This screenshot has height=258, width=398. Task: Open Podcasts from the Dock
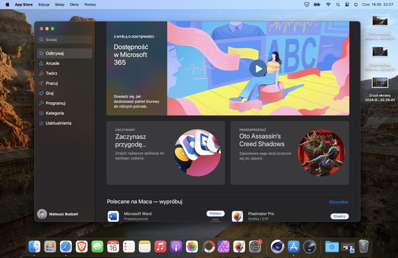point(176,247)
